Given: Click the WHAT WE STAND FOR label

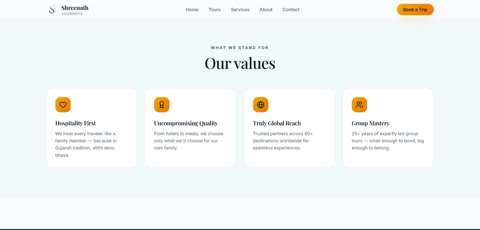Looking at the screenshot, I should pyautogui.click(x=240, y=48).
